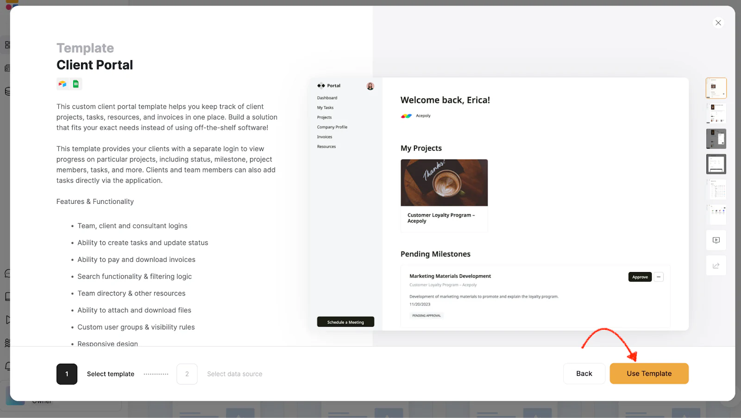Click the share arrow icon

click(716, 266)
